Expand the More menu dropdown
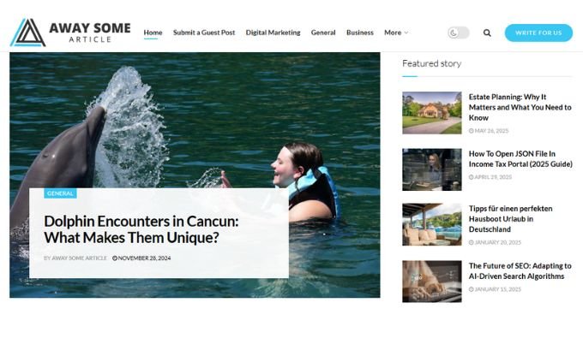Image resolution: width=583 pixels, height=350 pixels. coord(396,33)
